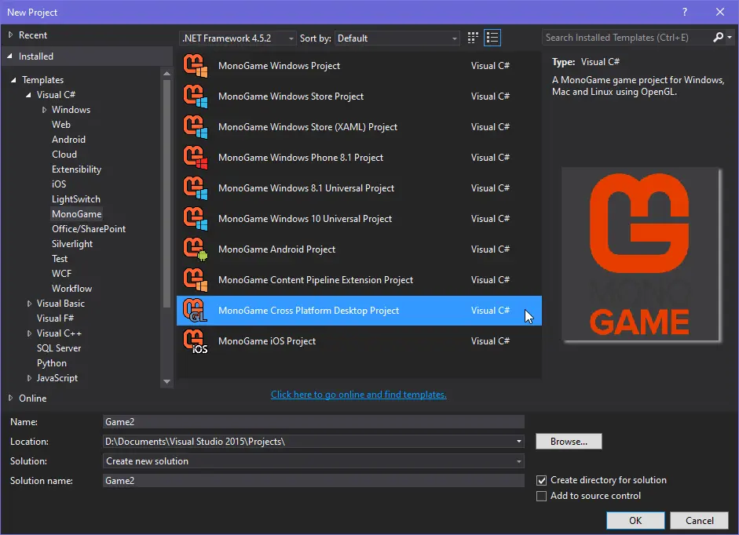This screenshot has width=739, height=535.
Task: Select the Office/SharePoint template category
Action: (89, 229)
